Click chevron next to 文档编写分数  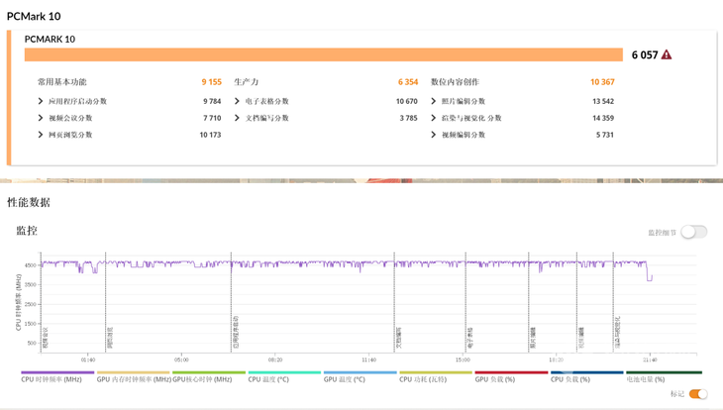point(238,118)
